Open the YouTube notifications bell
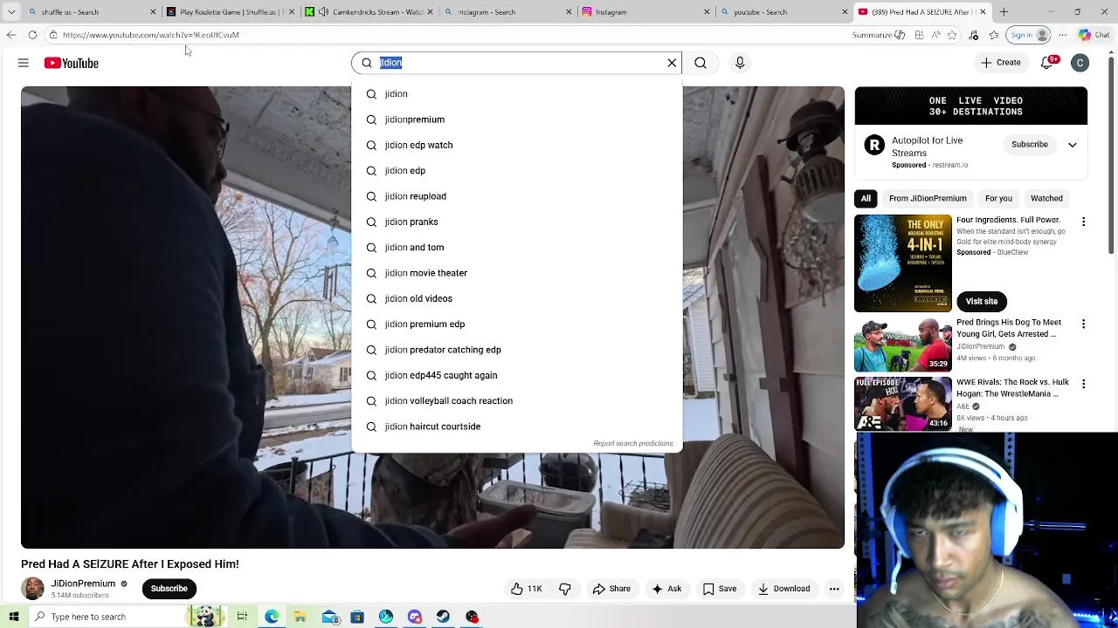This screenshot has height=628, width=1118. coord(1047,63)
